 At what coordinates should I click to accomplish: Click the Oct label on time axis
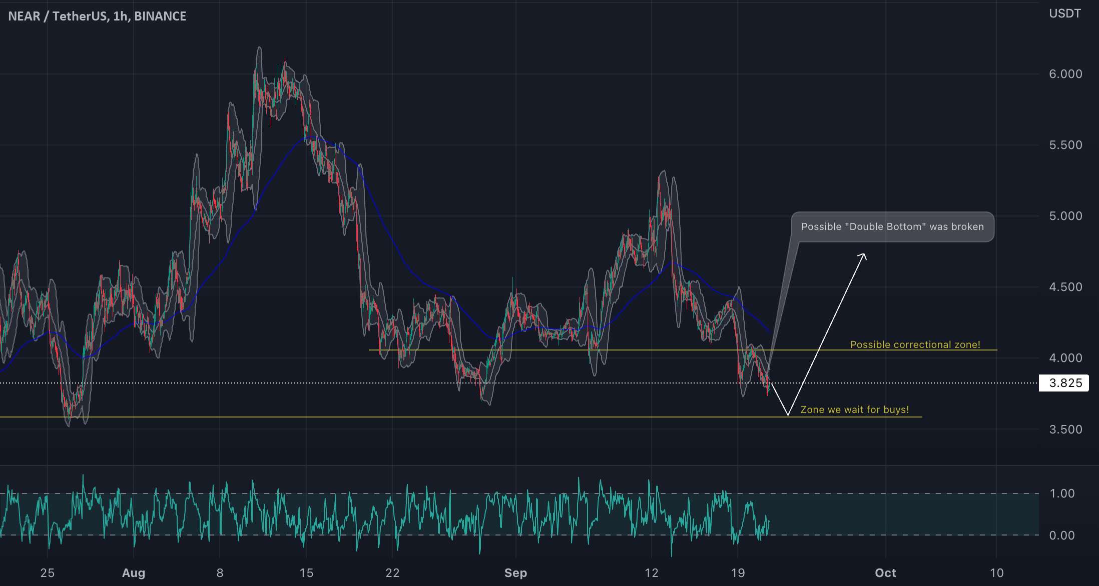pos(885,573)
